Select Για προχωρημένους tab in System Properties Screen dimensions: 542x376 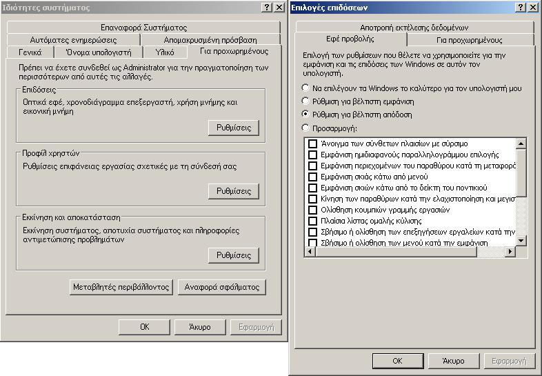[234, 51]
